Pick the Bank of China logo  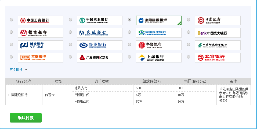[x=218, y=20]
